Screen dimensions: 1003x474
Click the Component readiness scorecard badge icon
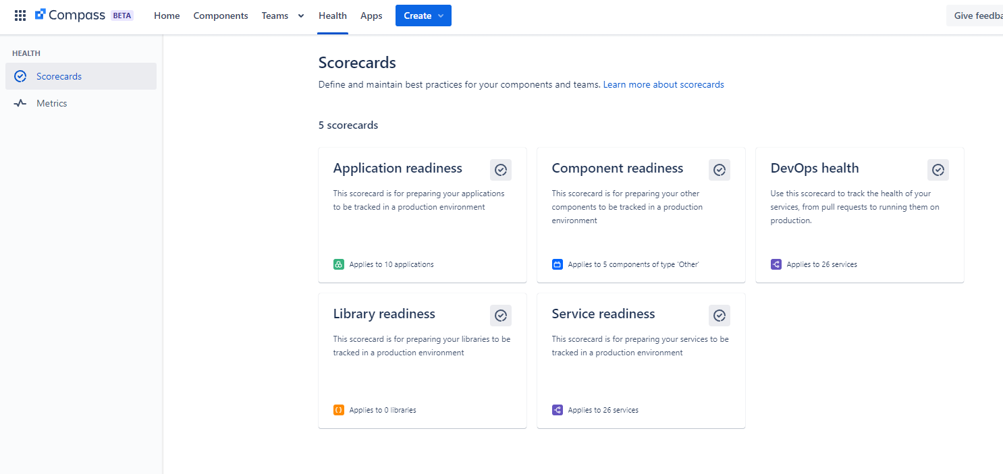[x=720, y=170]
